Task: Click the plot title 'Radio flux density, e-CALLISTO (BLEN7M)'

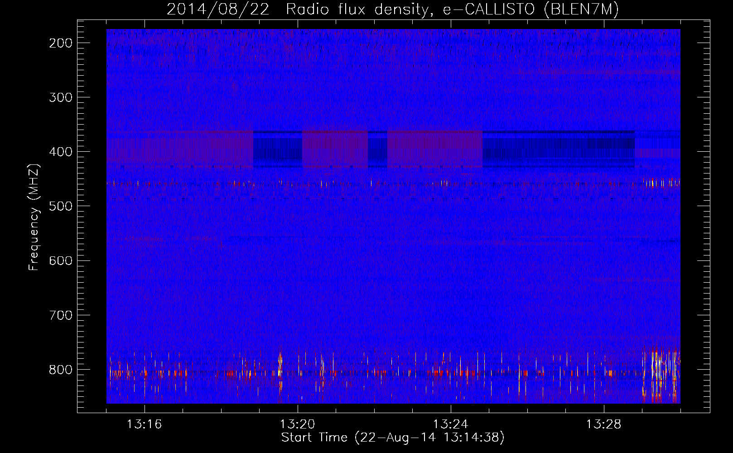Action: pyautogui.click(x=452, y=10)
